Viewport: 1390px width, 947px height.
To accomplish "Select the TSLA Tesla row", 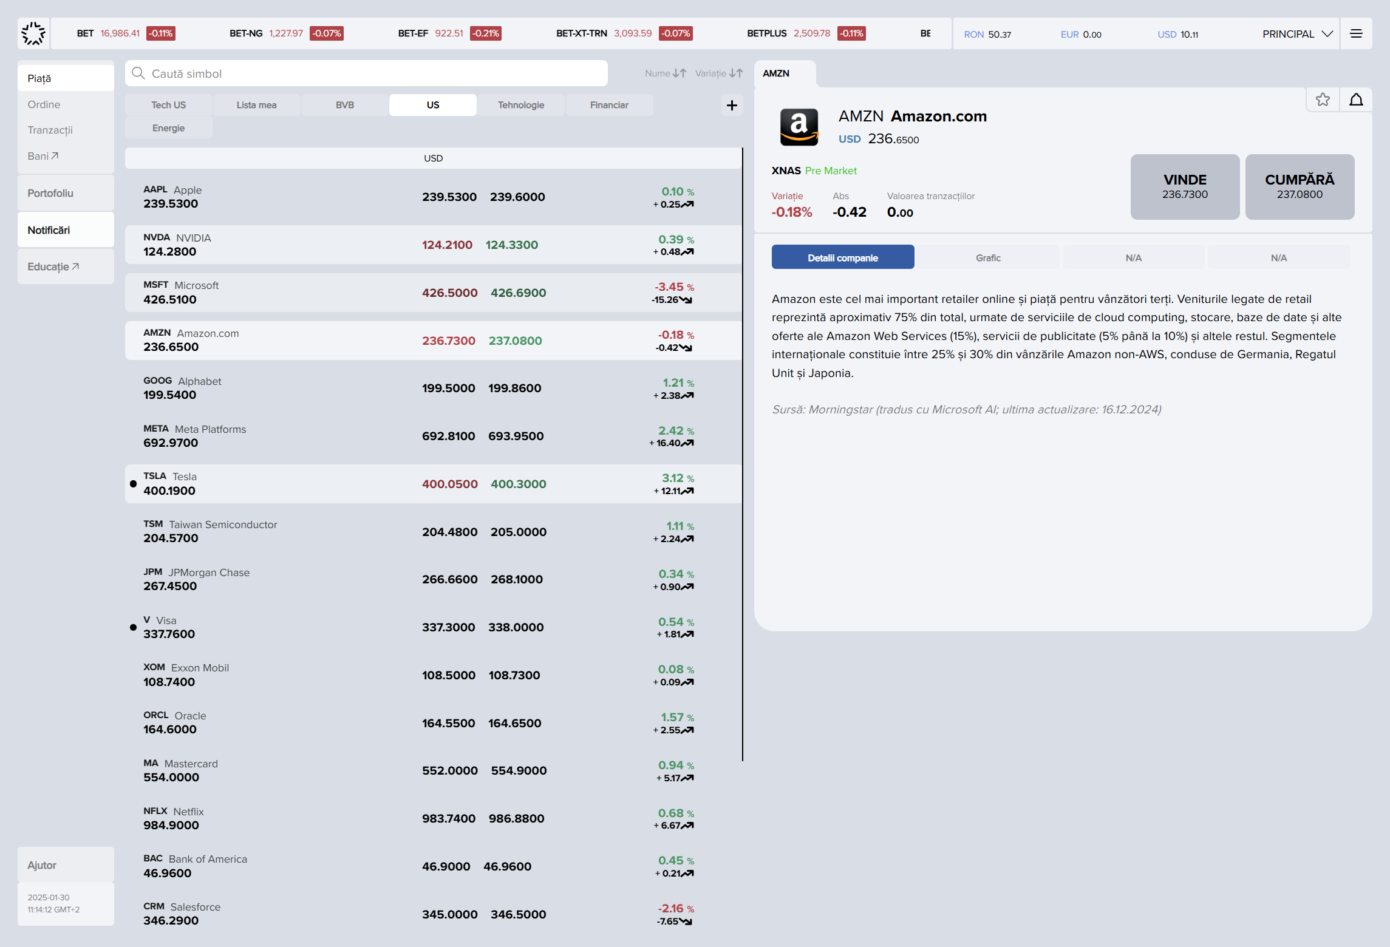I will click(433, 484).
